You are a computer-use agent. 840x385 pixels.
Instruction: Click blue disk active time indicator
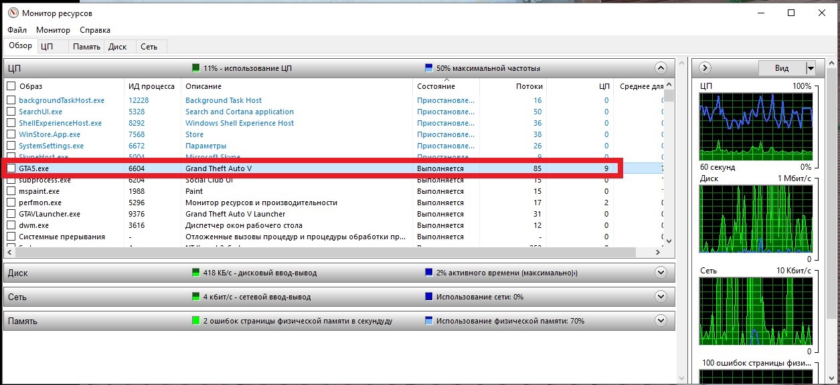tap(429, 273)
